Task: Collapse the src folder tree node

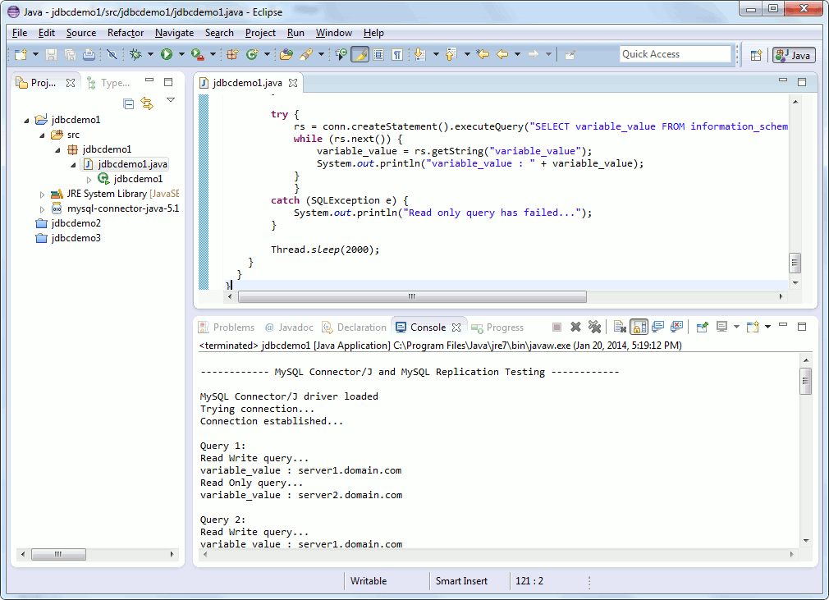Action: coord(43,135)
